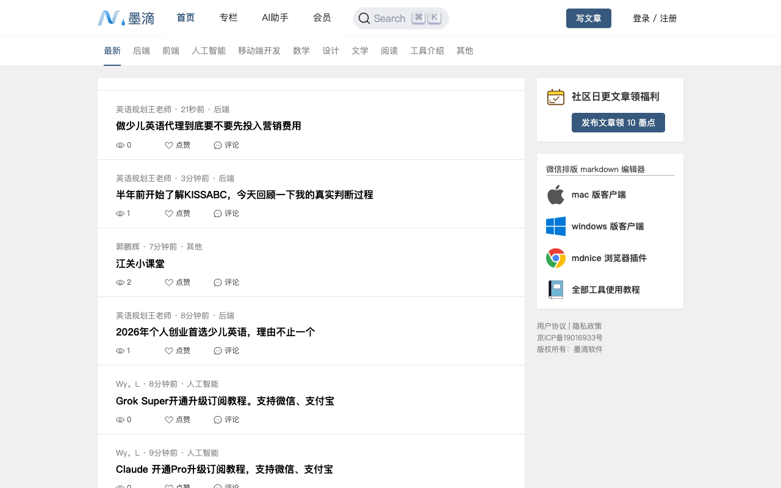
Task: Open article Grok Super开通升级订阅教程
Action: (x=225, y=401)
